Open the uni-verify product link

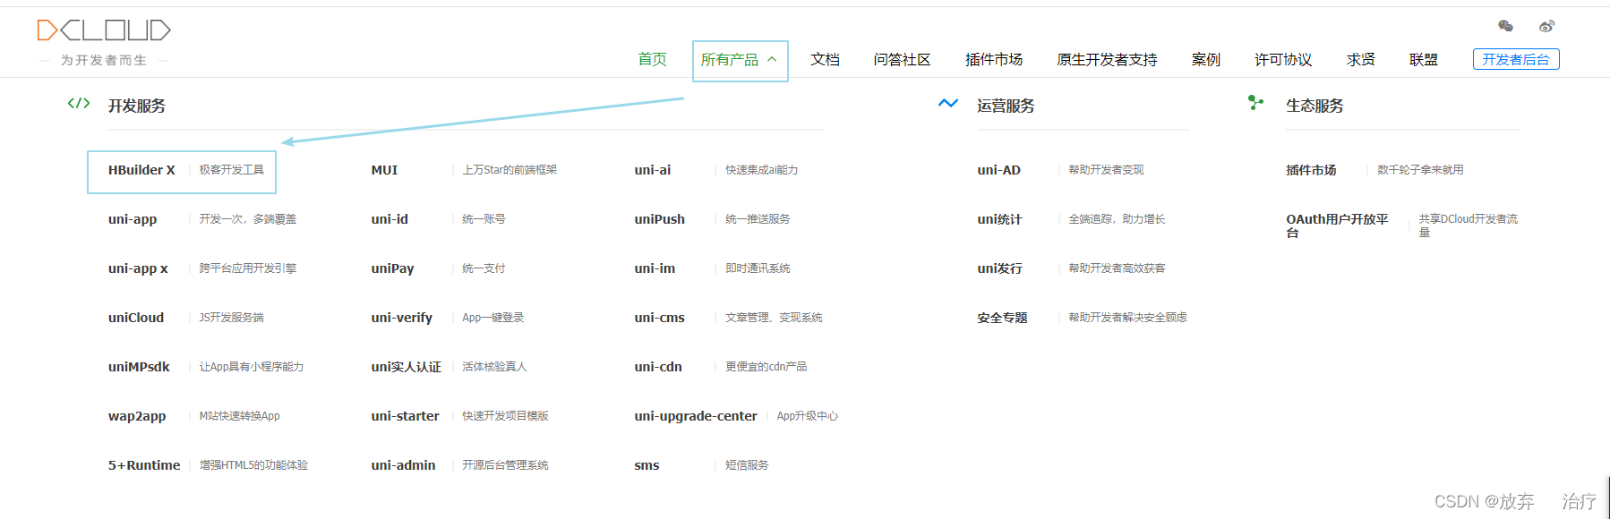401,318
